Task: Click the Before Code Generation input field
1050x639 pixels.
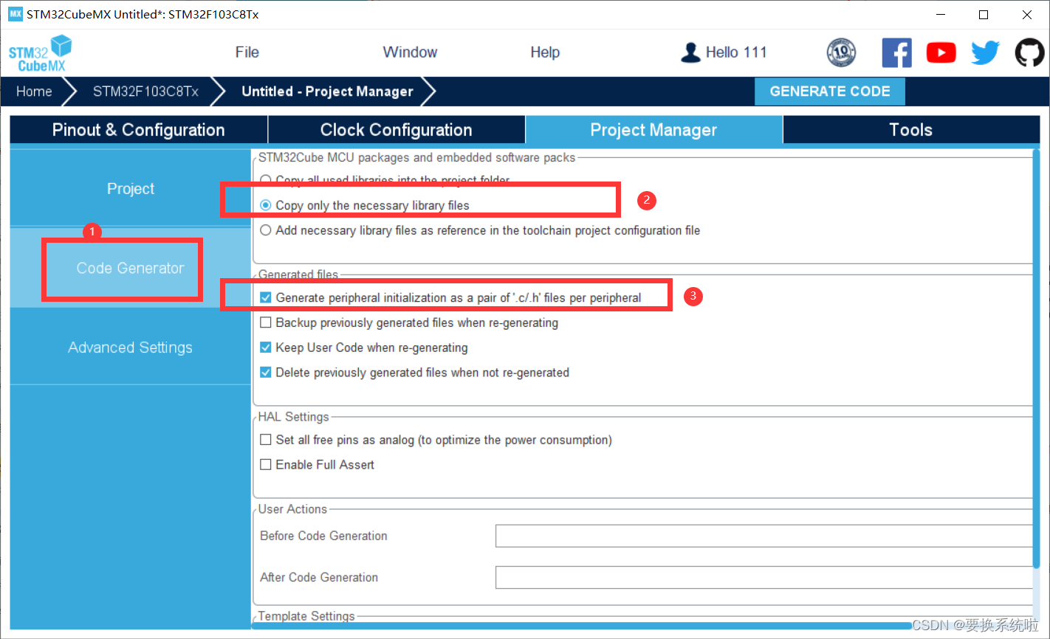Action: 764,536
